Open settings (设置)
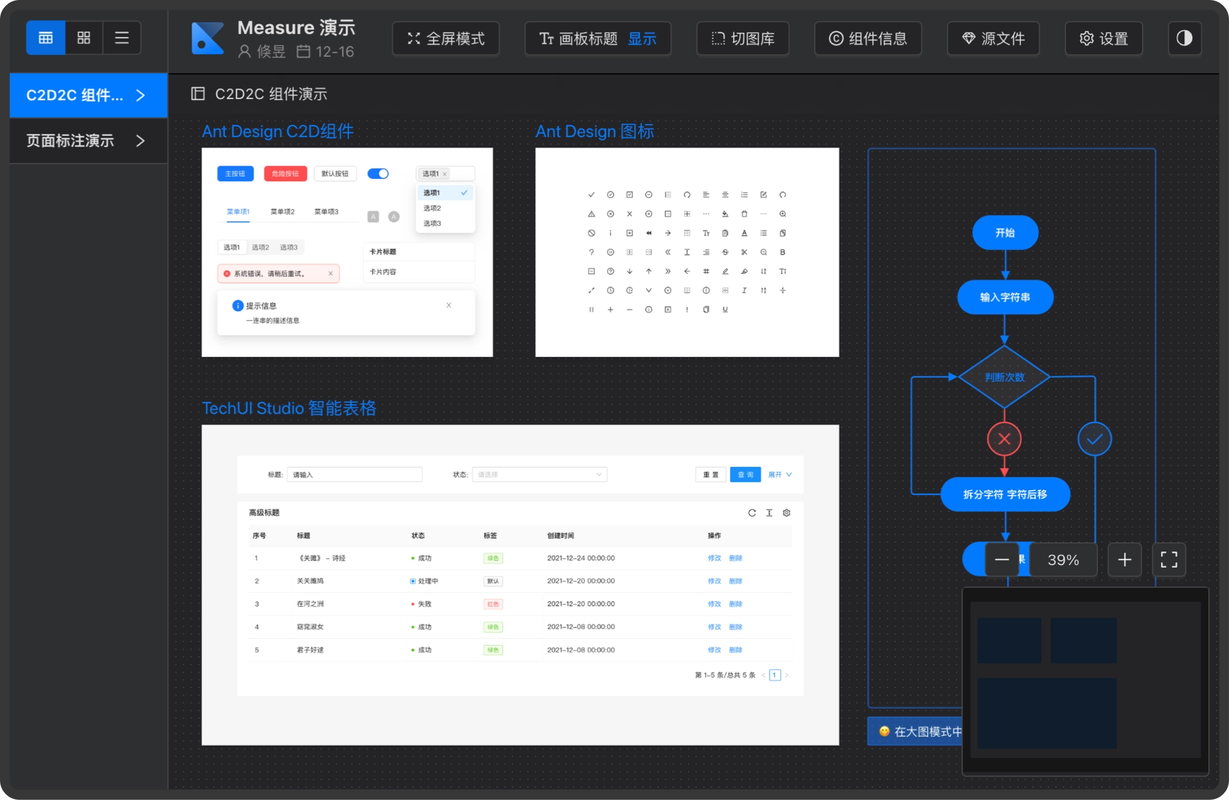1229x800 pixels. pos(1104,38)
